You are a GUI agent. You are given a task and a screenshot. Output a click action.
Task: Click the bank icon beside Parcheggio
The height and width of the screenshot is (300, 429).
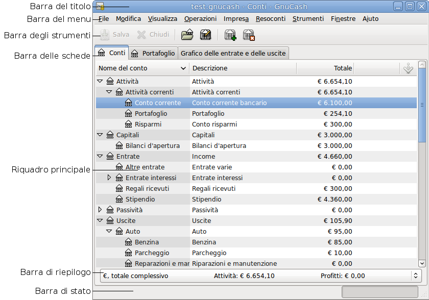point(128,253)
